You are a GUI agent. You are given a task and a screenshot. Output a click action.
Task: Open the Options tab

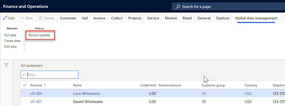tap(223, 18)
